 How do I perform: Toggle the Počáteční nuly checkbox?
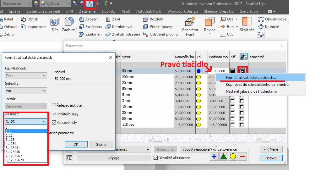54,114
